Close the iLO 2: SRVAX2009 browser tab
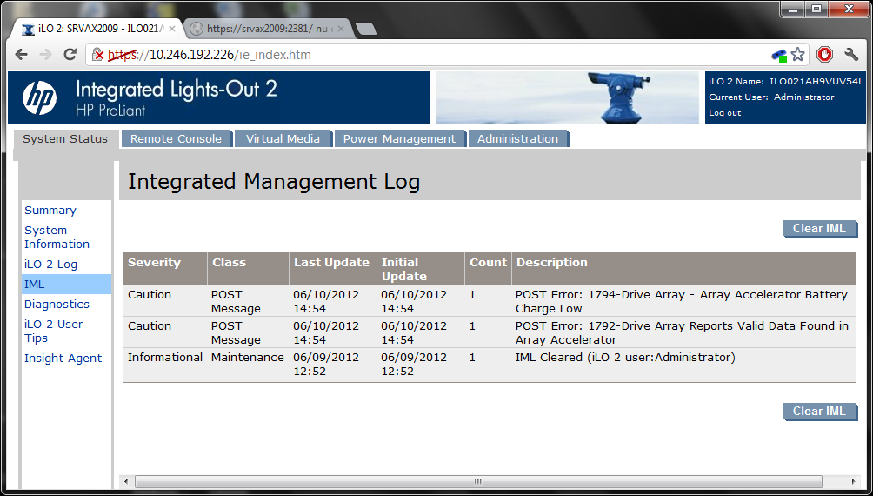873x496 pixels. pos(172,29)
